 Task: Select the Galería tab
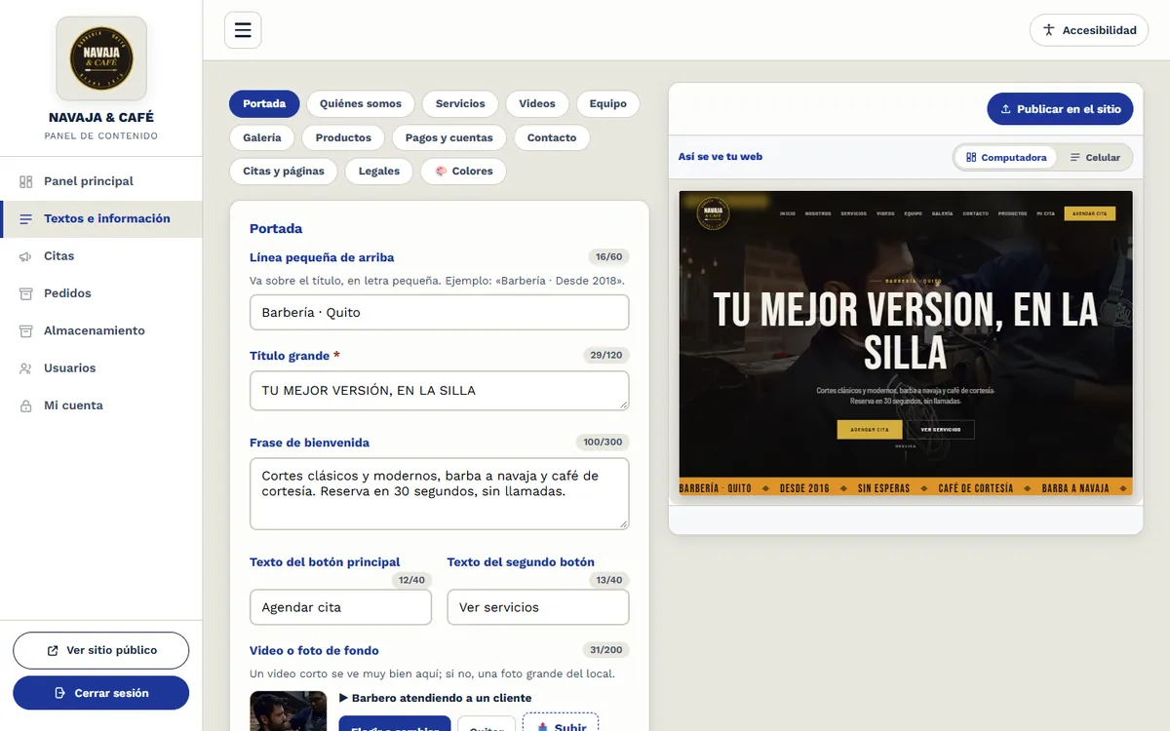(262, 137)
